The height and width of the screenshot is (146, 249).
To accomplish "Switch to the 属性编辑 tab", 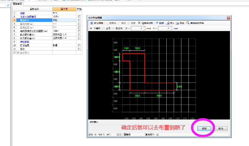I will click(17, 4).
